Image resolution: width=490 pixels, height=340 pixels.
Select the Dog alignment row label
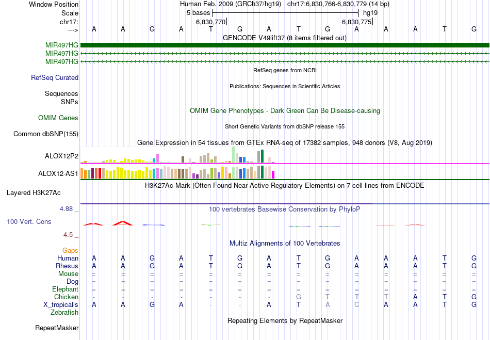[x=73, y=282]
